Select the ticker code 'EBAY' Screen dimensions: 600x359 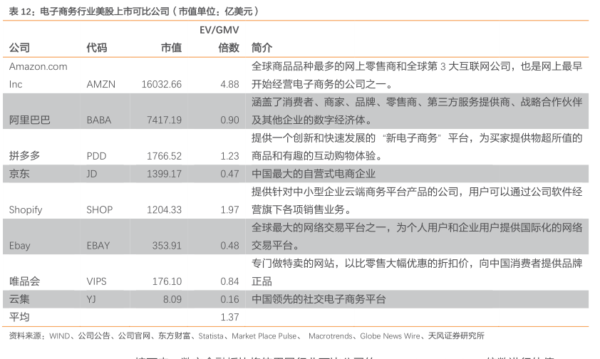coord(98,246)
